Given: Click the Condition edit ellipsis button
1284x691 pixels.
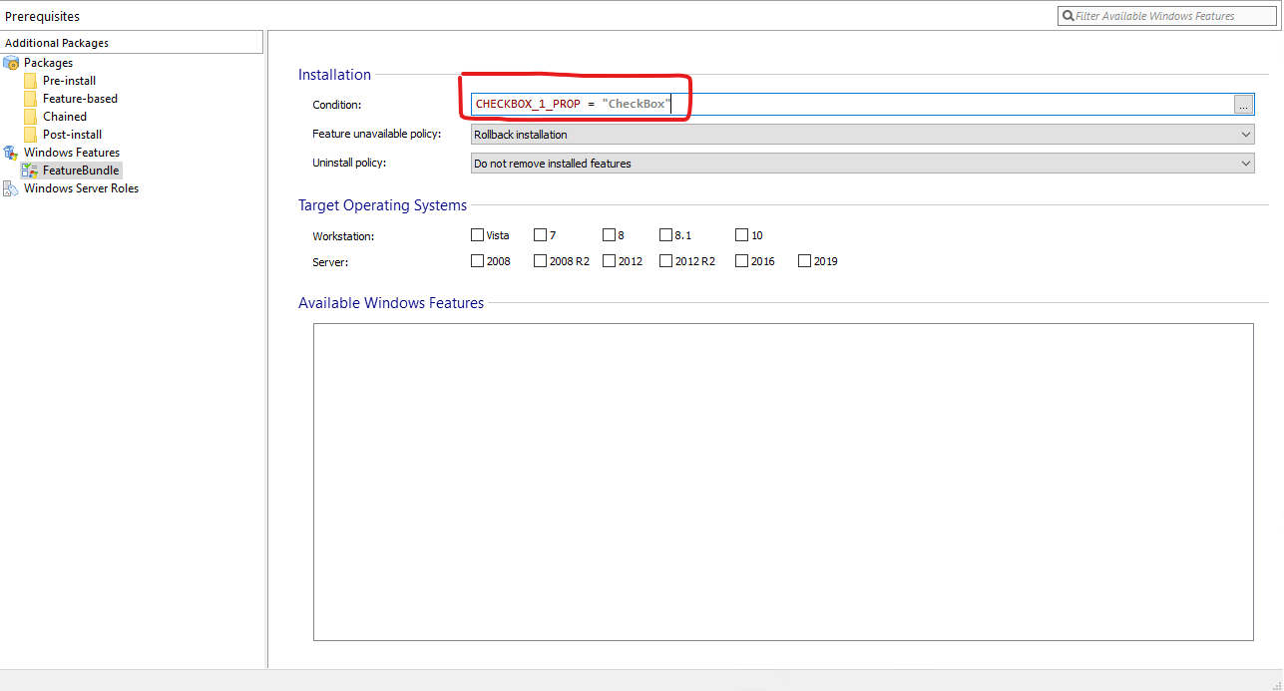Looking at the screenshot, I should tap(1243, 105).
